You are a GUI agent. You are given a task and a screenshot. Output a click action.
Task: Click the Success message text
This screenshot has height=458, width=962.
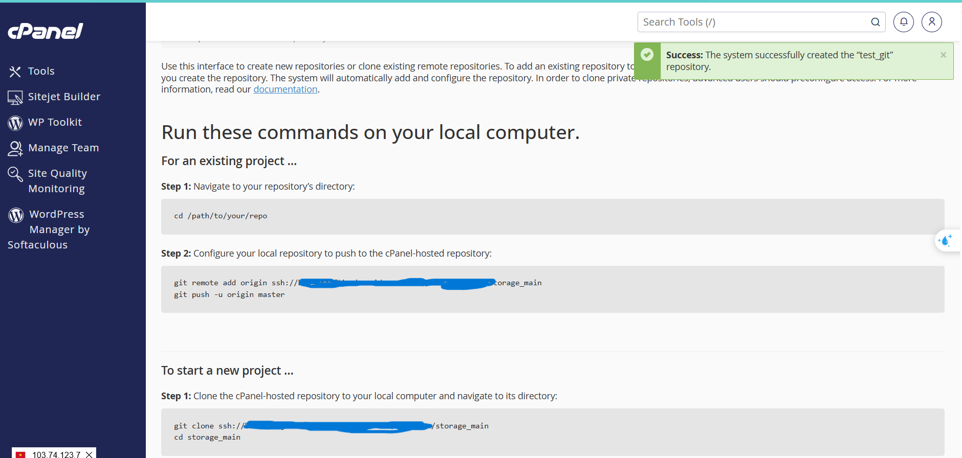click(x=779, y=61)
